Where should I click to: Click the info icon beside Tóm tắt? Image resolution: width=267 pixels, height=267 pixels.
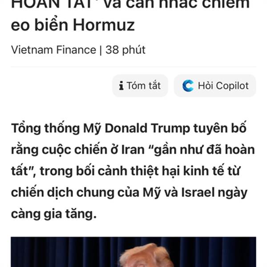click(121, 85)
